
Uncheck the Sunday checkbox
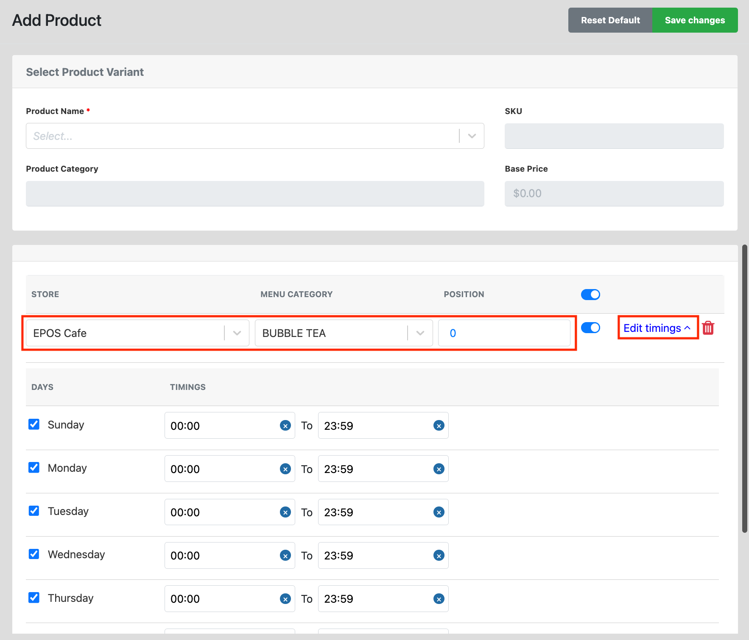coord(34,424)
